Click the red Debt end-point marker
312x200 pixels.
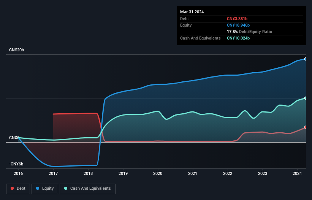pos(306,127)
